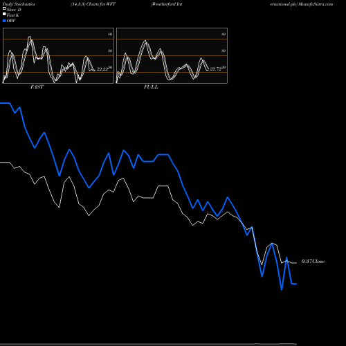The height and width of the screenshot is (346, 346).
Task: Click the 22.72 value in FULL chart
Action: click(x=216, y=69)
